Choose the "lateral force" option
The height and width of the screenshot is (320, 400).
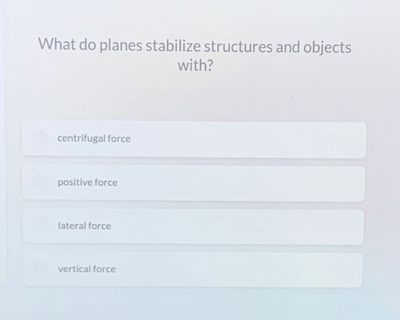point(193,226)
